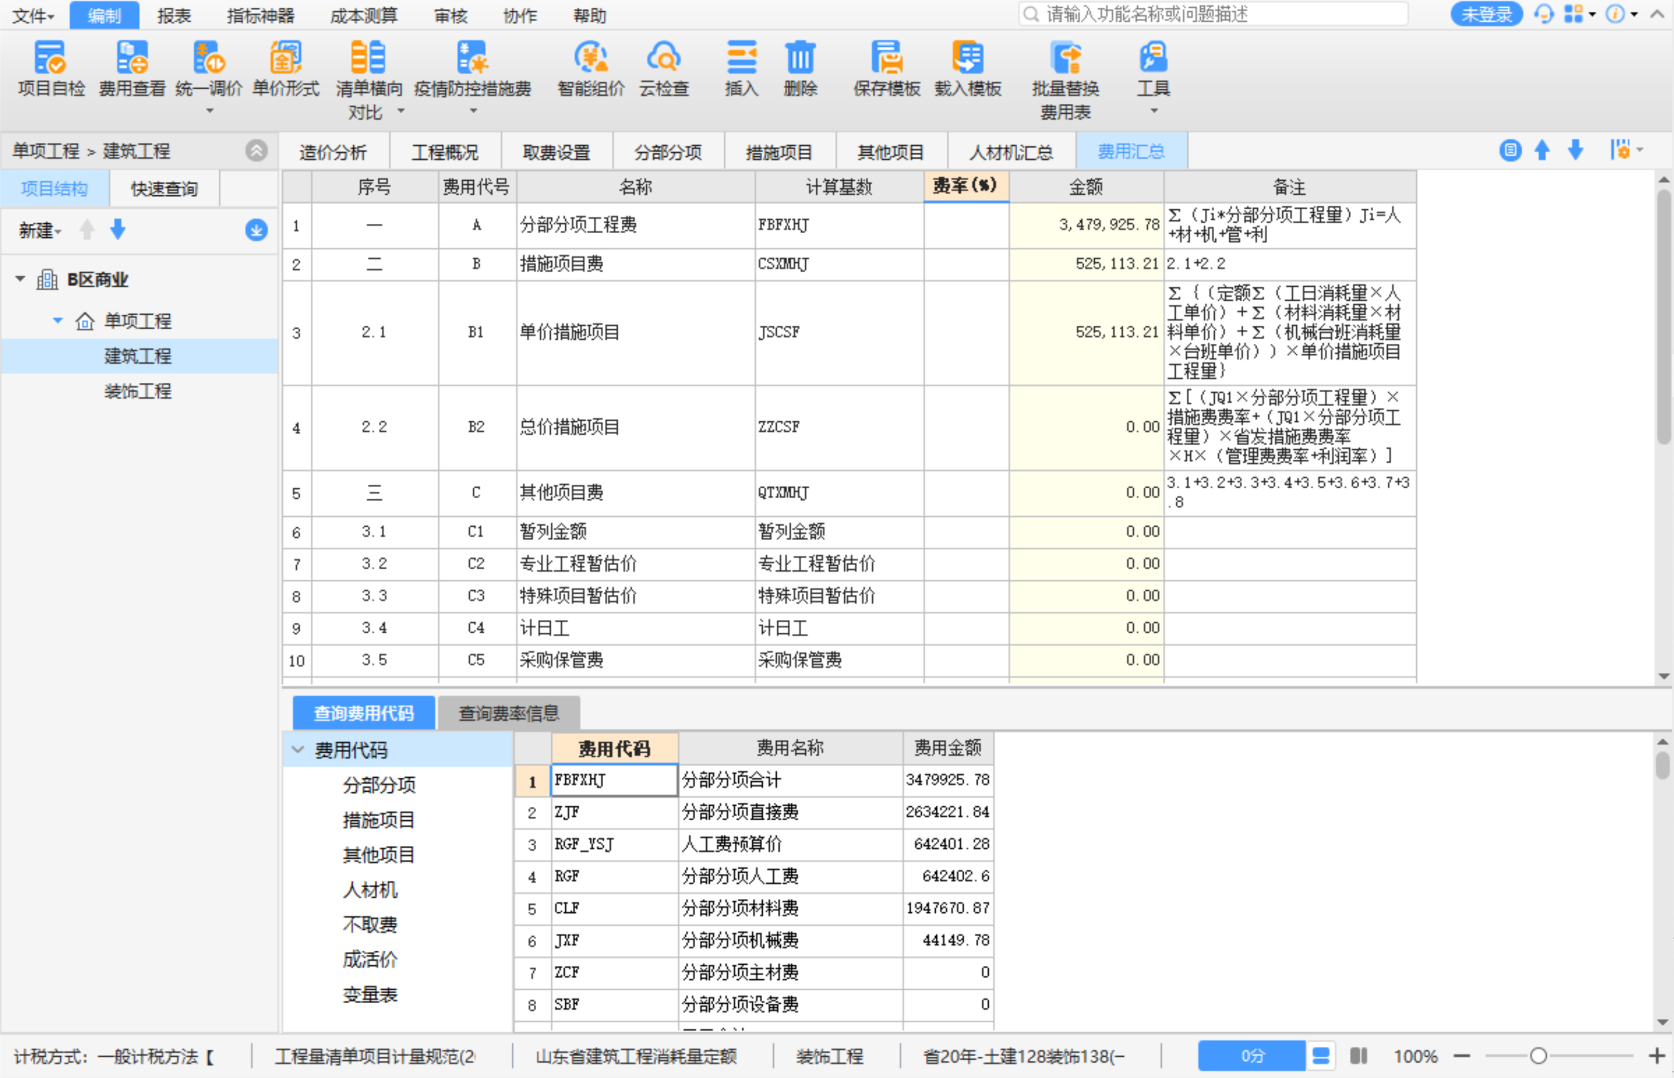Collapse the B区商业 tree node

pos(20,280)
